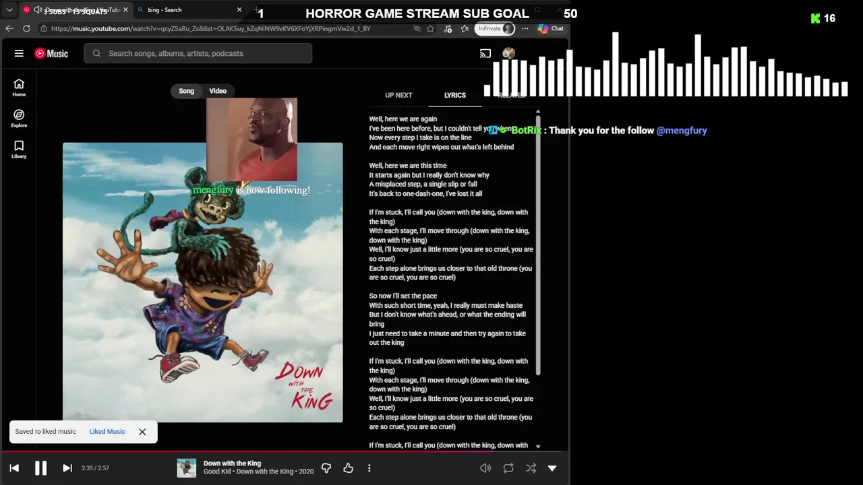
Task: Dislike the song with thumbs down
Action: (326, 468)
